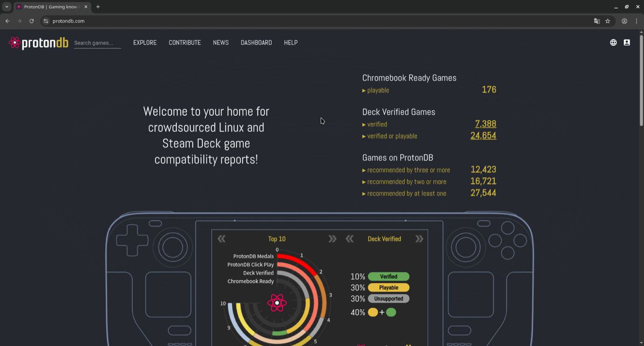Click the 27,544 recommended by one count
This screenshot has width=644, height=346.
(483, 193)
